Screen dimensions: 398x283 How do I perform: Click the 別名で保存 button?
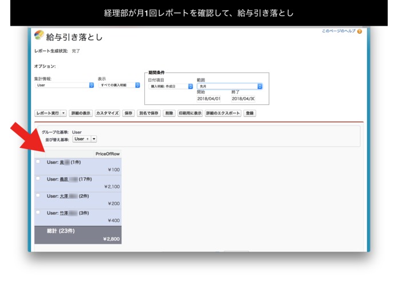click(x=149, y=113)
